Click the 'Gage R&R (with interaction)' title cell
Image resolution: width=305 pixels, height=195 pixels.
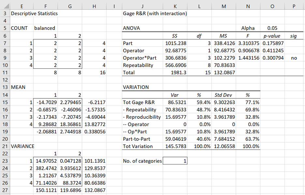155,13
